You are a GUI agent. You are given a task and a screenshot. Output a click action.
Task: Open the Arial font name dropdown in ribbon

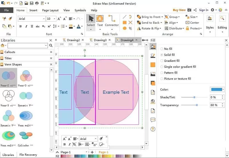44,19
